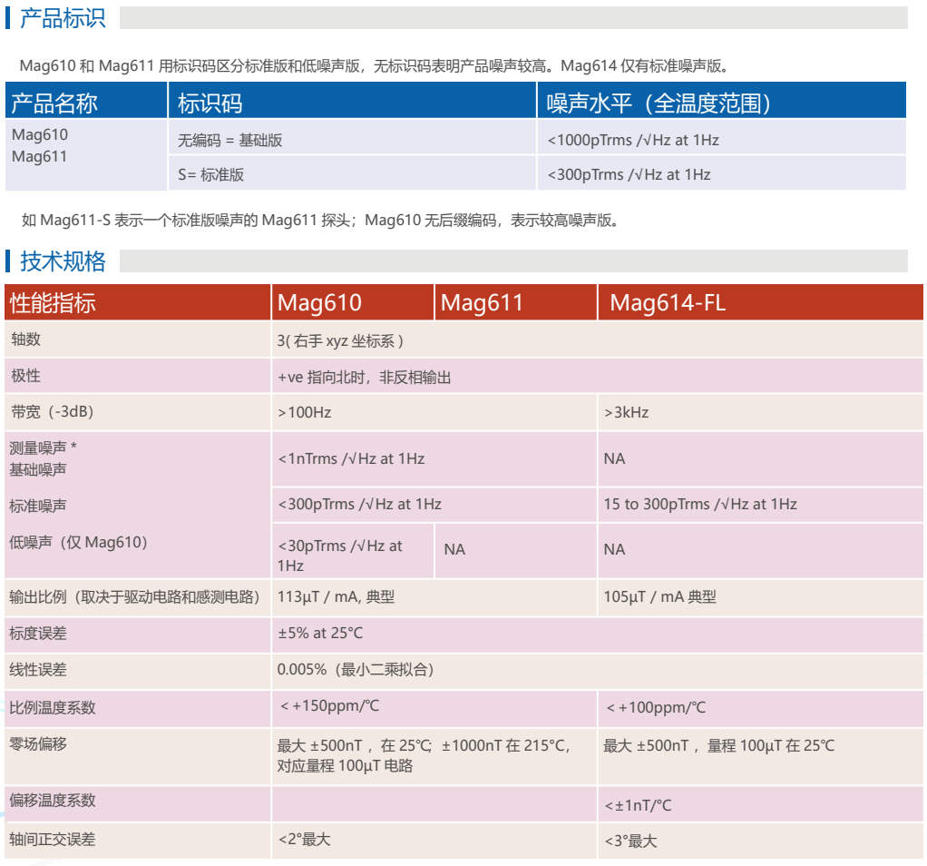This screenshot has height=866, width=927.
Task: Select the ">3kHz" bandwidth value
Action: pyautogui.click(x=626, y=412)
